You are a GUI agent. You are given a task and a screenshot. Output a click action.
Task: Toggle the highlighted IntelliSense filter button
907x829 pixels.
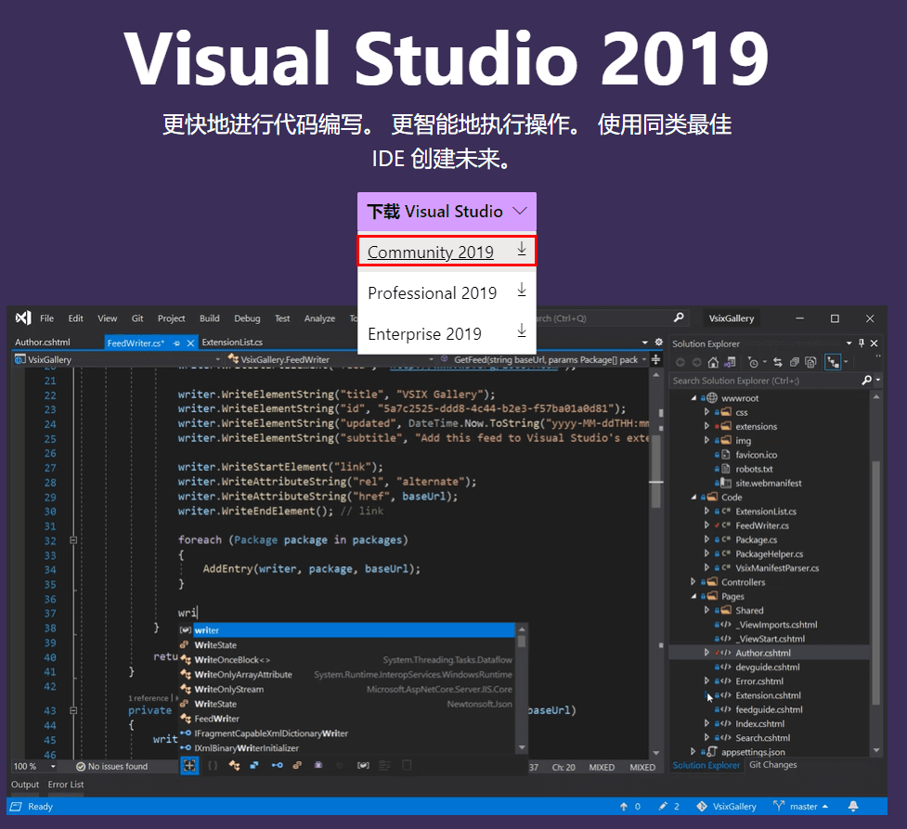(x=189, y=765)
